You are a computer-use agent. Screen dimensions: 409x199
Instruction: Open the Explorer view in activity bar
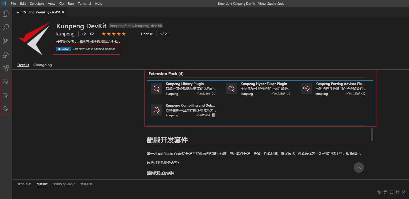(6, 13)
